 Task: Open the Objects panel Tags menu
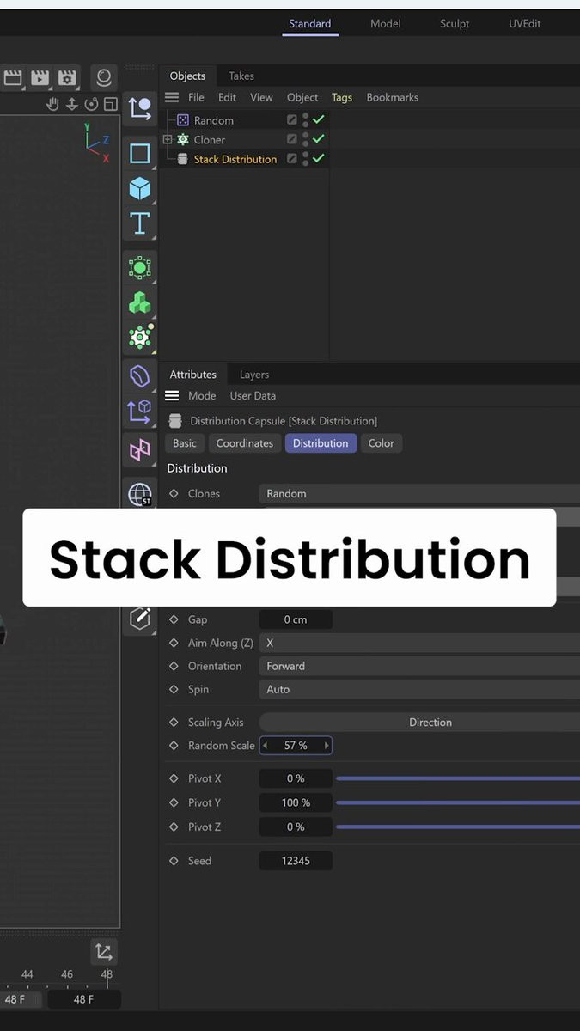[x=342, y=97]
